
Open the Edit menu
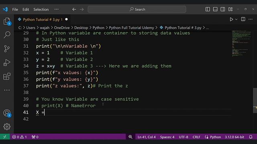click(26, 10)
